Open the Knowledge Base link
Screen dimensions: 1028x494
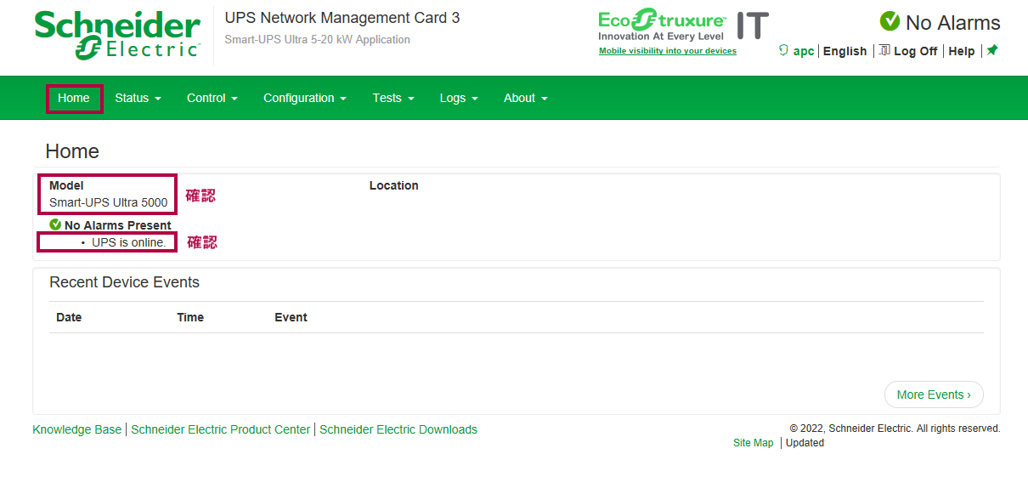77,429
